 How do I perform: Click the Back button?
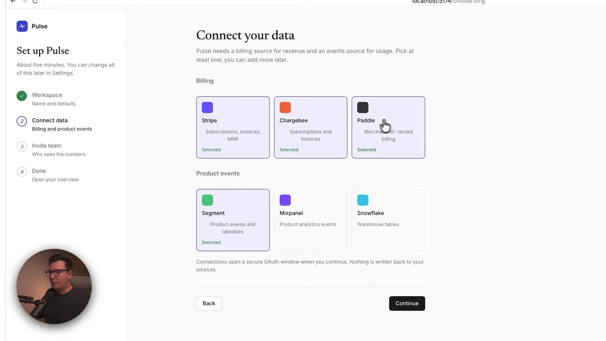click(x=209, y=303)
